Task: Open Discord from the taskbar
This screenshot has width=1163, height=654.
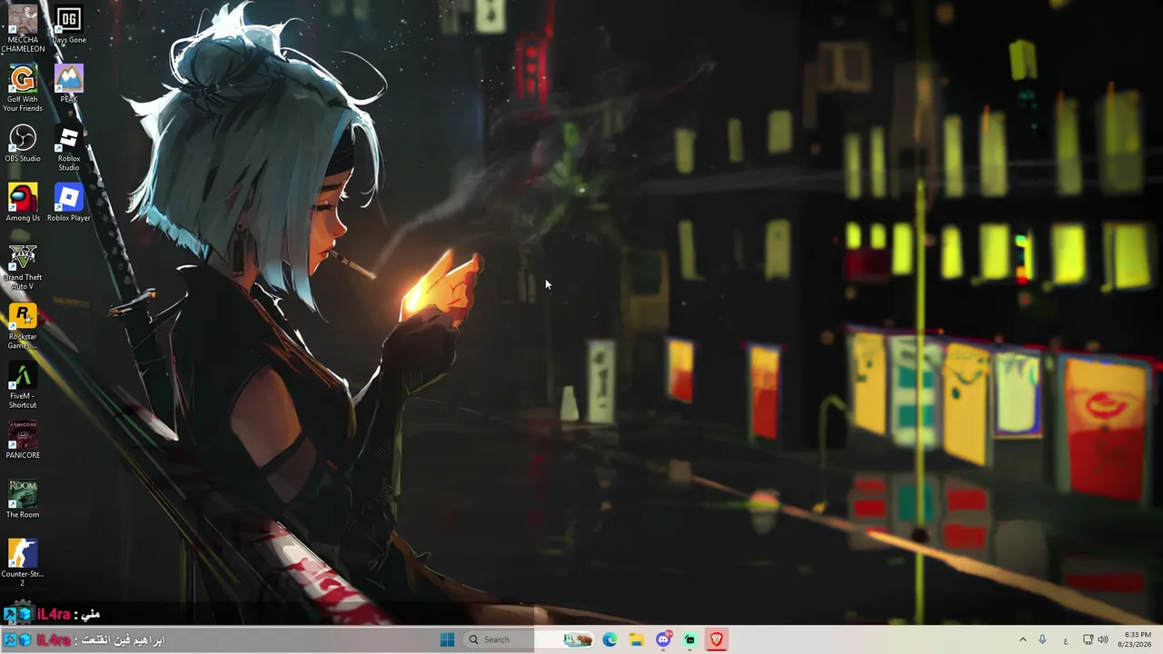Action: coord(663,639)
